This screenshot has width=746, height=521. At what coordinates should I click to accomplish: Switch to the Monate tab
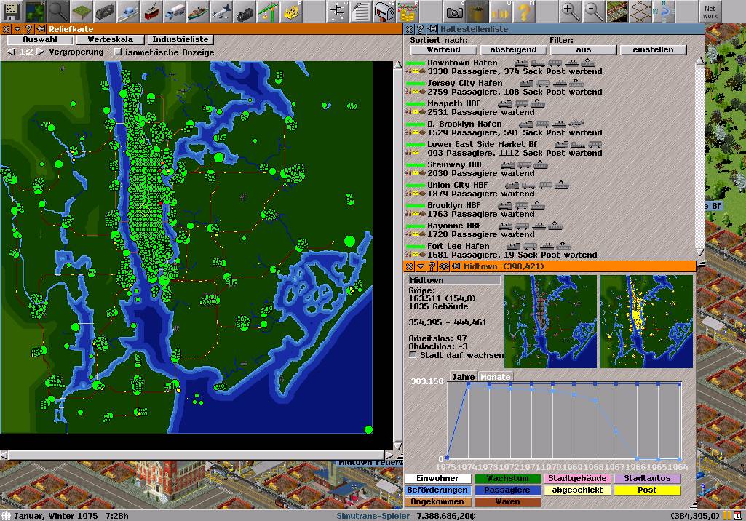click(x=495, y=377)
